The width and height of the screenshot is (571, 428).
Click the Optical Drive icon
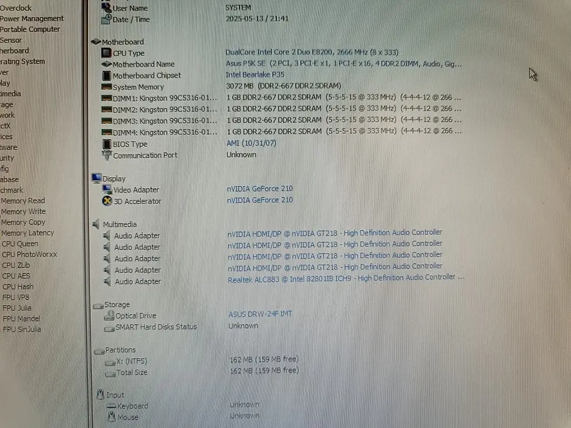110,316
